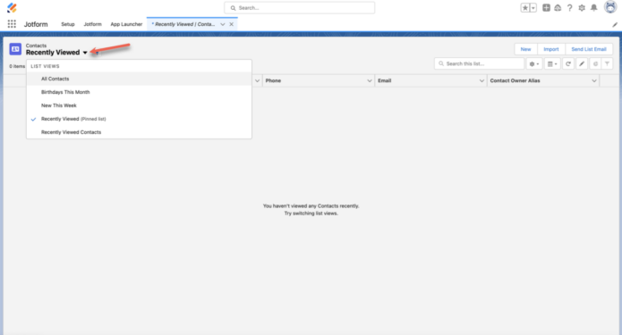
Task: Click the Jotform logo icon
Action: pyautogui.click(x=12, y=7)
